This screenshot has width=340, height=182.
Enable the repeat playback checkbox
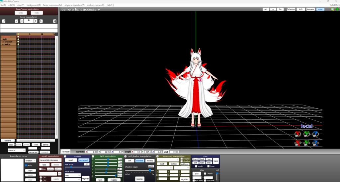tap(205, 174)
